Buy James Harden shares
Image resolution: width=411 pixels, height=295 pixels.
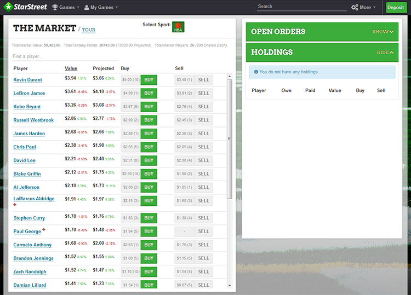[x=149, y=134]
